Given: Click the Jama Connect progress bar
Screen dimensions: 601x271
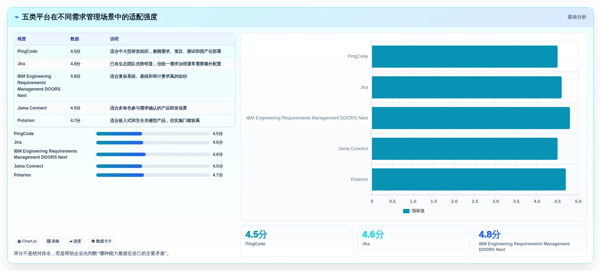Looking at the screenshot, I should tap(153, 166).
